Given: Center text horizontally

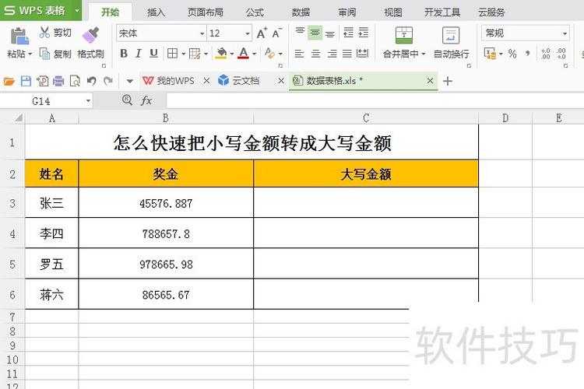Looking at the screenshot, I should click(x=315, y=54).
